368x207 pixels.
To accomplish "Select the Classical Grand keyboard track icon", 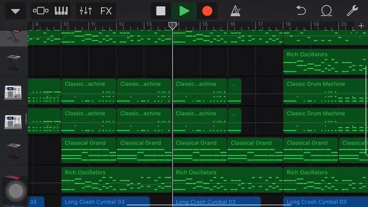I will pos(14,151).
